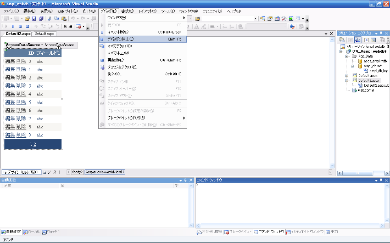Viewport: 390px width, 243px height.
Task: Open the Properties Window toolbar icon
Action: tap(270, 19)
